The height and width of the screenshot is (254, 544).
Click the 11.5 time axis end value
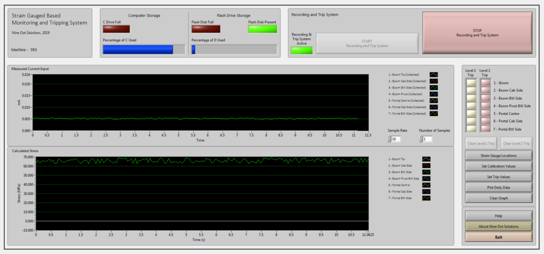coord(368,136)
